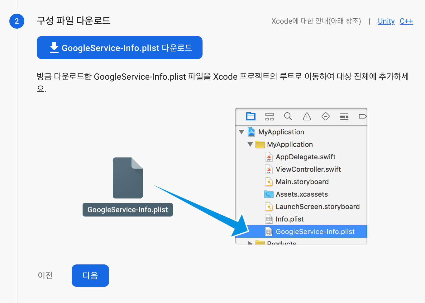
Task: Click the yellow folder icon of MyApplication group
Action: click(260, 144)
